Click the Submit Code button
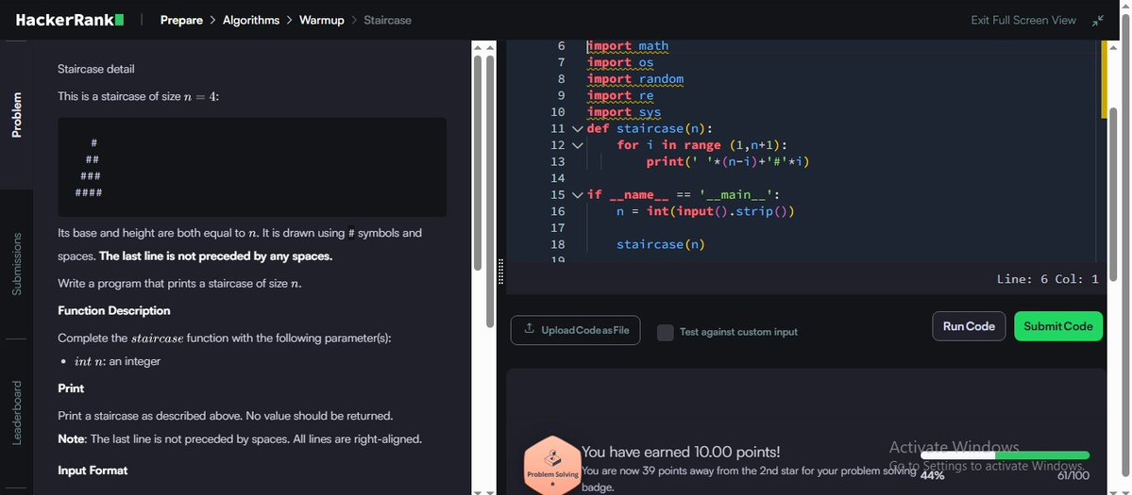 point(1058,326)
